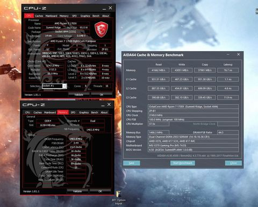Image resolution: width=258 pixels, height=207 pixels.
Task: Click the Memory Read value 41662 MB/s
Action: (x=159, y=70)
